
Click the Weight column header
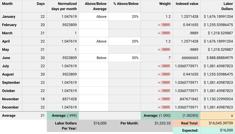(x=157, y=6)
